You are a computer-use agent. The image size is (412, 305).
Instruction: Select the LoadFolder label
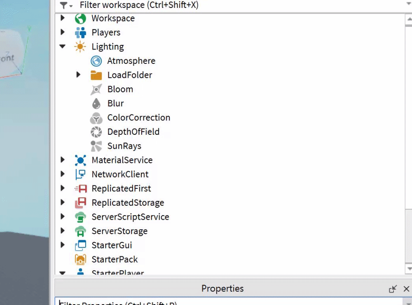tap(130, 75)
